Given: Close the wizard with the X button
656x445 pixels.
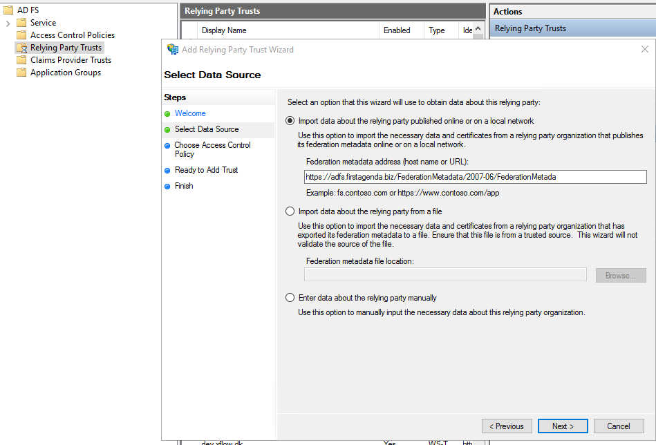Looking at the screenshot, I should pyautogui.click(x=645, y=49).
